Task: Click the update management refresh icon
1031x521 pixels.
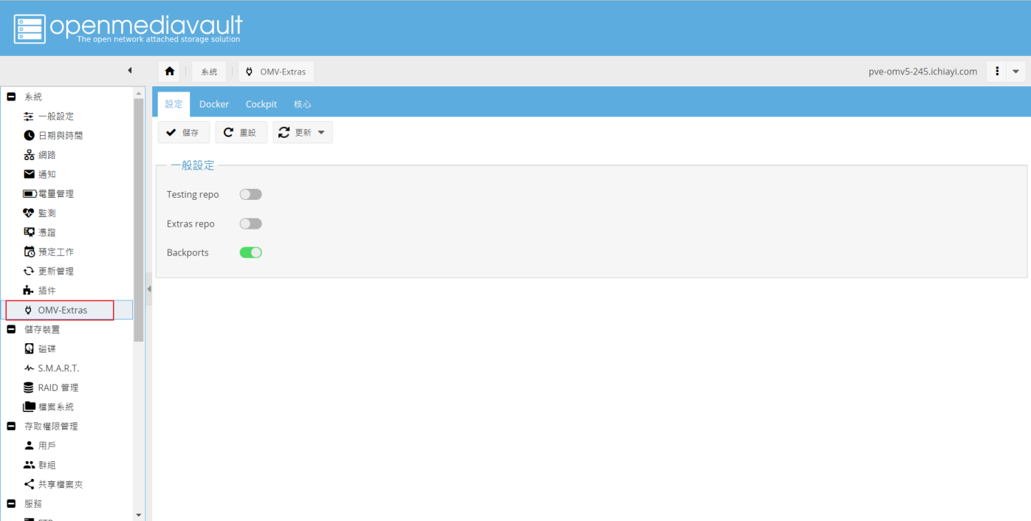Action: 29,271
